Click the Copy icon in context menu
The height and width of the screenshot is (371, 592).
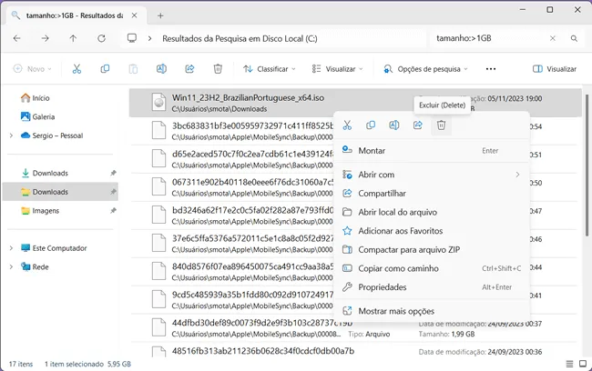click(371, 125)
